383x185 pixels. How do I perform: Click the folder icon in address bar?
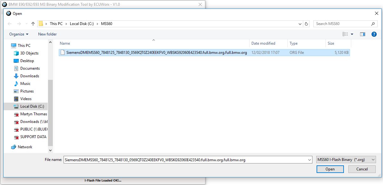41,24
